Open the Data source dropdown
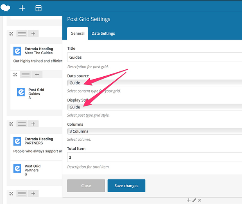 (154, 83)
